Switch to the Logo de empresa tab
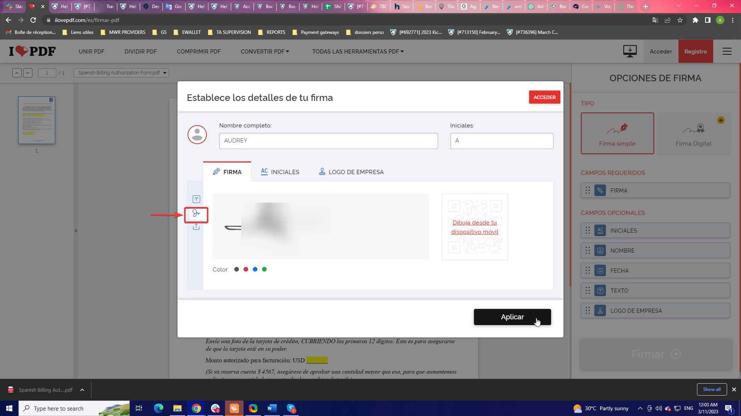741x416 pixels. [351, 172]
